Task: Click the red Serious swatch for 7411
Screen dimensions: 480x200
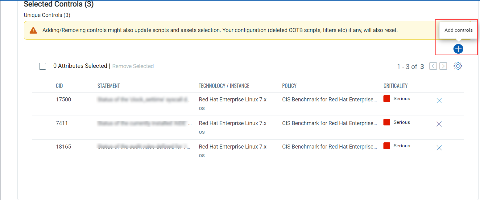Action: click(387, 122)
